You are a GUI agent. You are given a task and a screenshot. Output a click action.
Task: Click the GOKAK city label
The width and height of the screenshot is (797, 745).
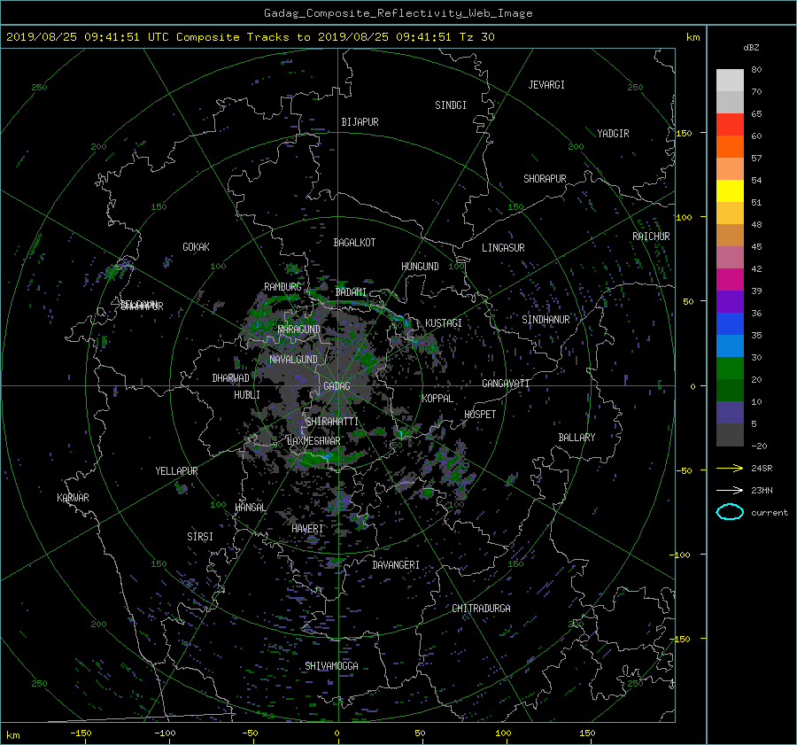pyautogui.click(x=196, y=246)
